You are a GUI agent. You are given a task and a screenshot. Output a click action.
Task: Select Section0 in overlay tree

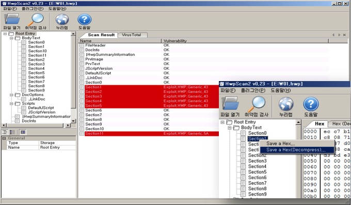click(x=257, y=133)
